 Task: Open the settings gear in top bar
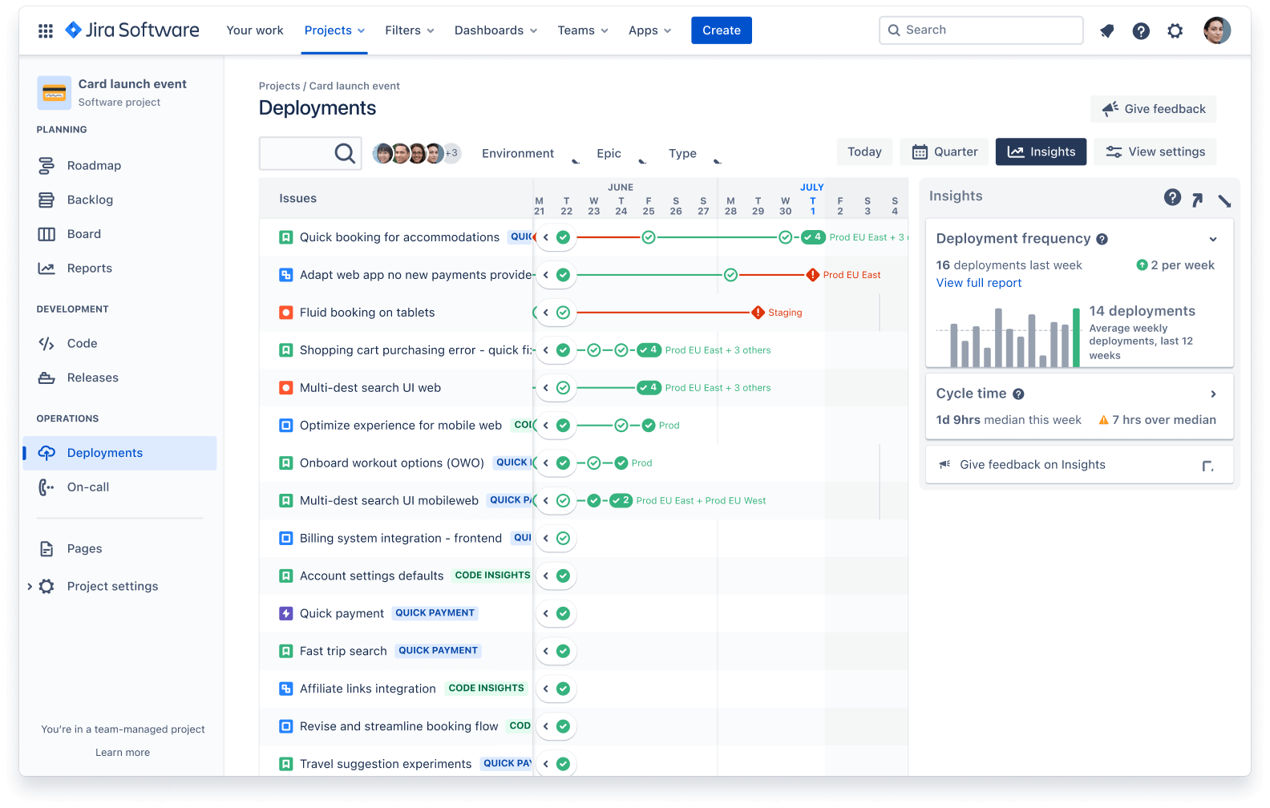point(1175,30)
